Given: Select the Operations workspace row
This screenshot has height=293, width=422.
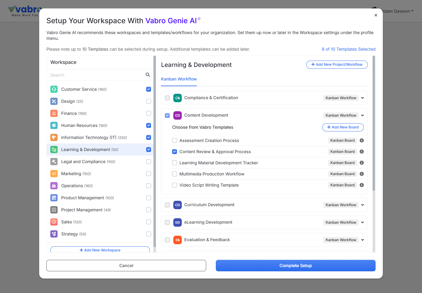Looking at the screenshot, I should pos(100,186).
